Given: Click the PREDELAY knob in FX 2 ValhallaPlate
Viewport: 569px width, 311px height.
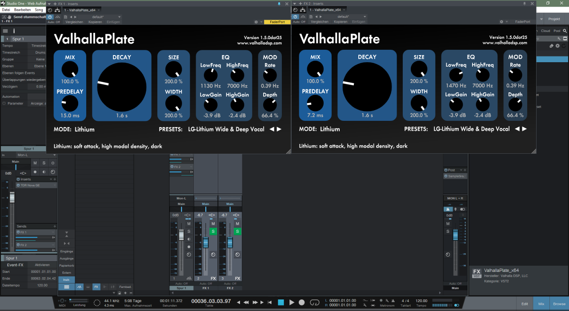Looking at the screenshot, I should coord(315,104).
